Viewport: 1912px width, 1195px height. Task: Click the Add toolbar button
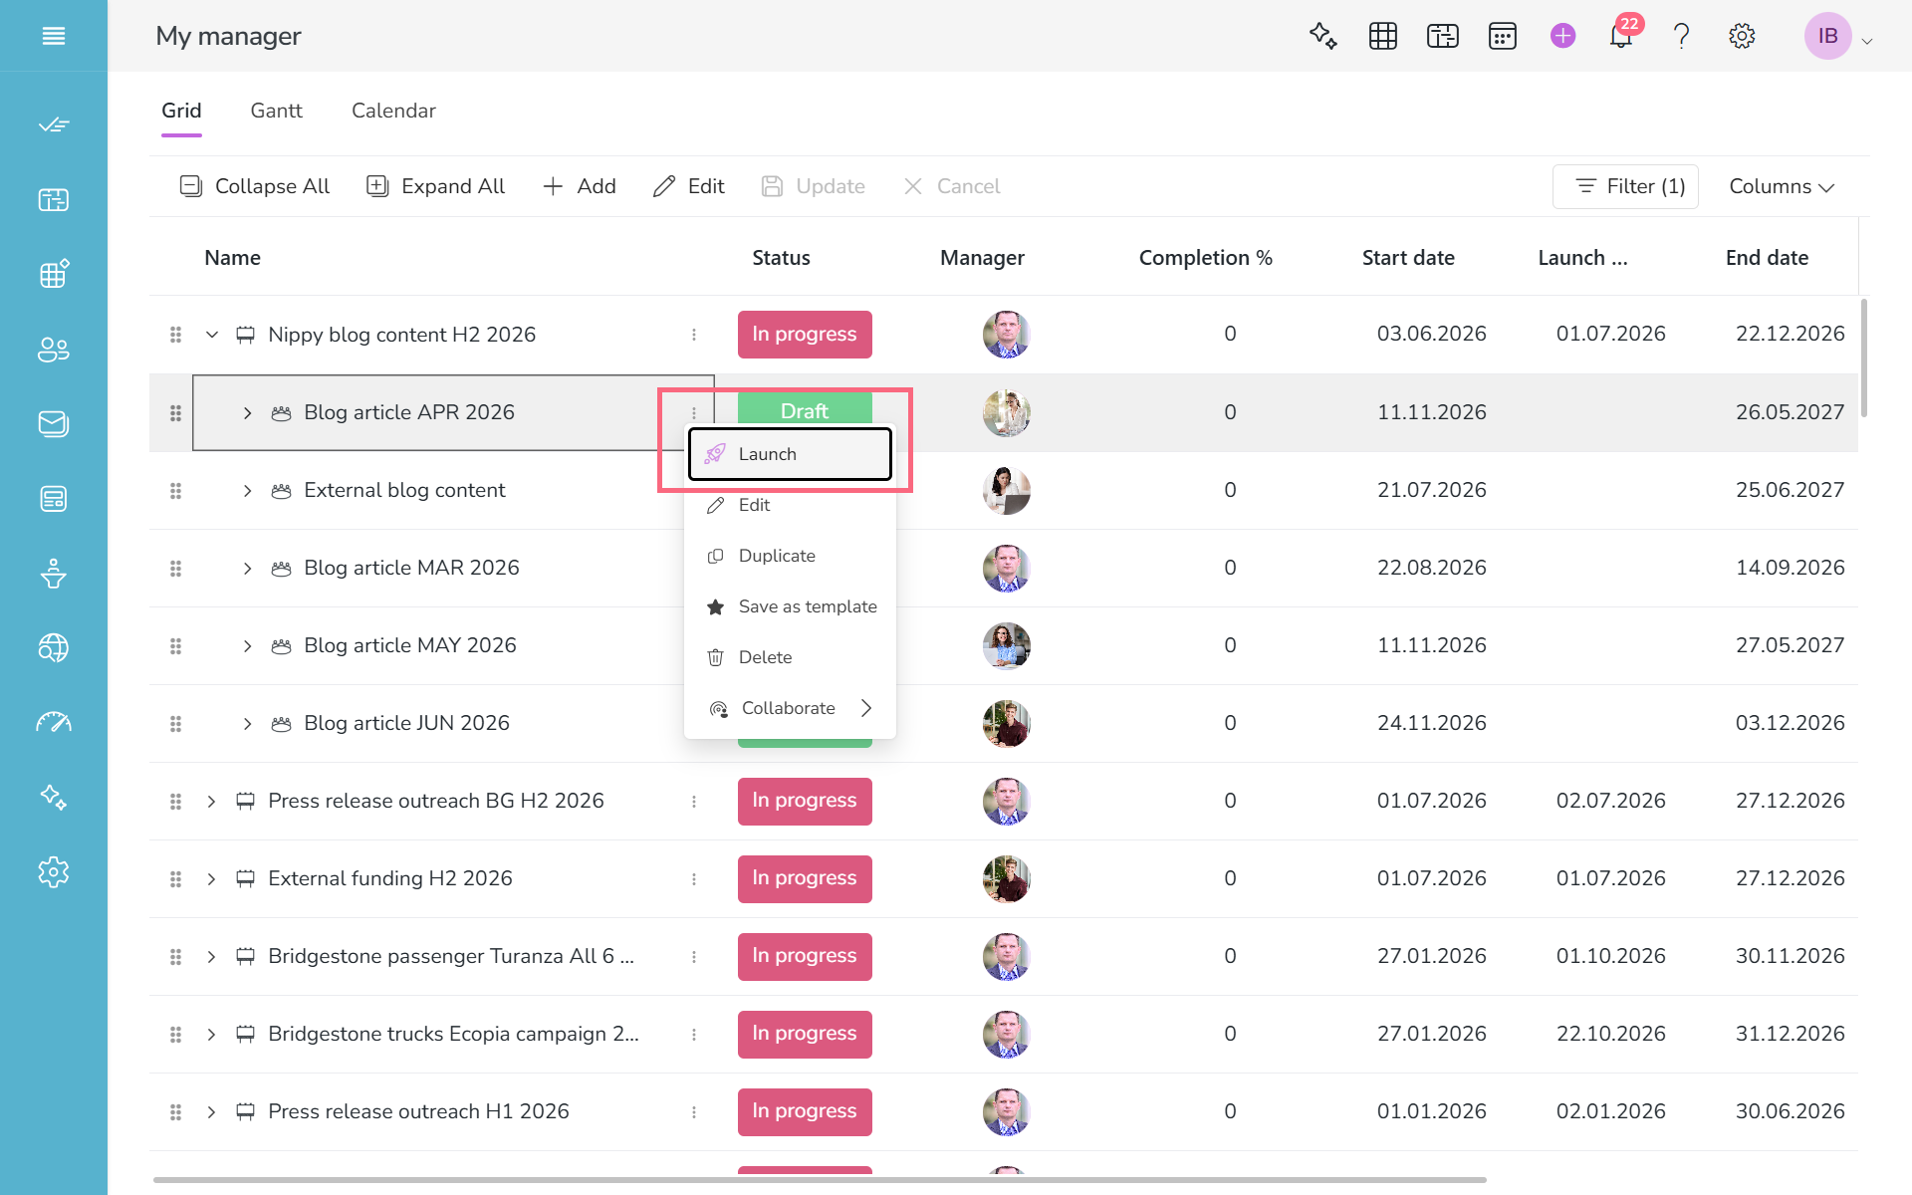tap(580, 186)
